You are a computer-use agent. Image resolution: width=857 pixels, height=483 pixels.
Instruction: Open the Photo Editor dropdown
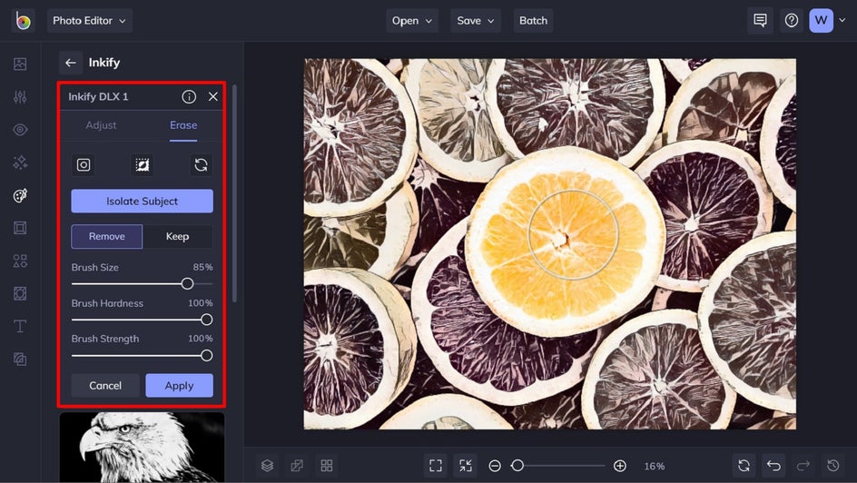(x=90, y=21)
